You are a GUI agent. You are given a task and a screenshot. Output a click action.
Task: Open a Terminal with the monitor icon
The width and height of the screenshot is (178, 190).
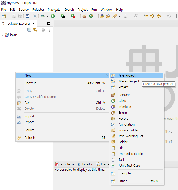pyautogui.click(x=27, y=16)
